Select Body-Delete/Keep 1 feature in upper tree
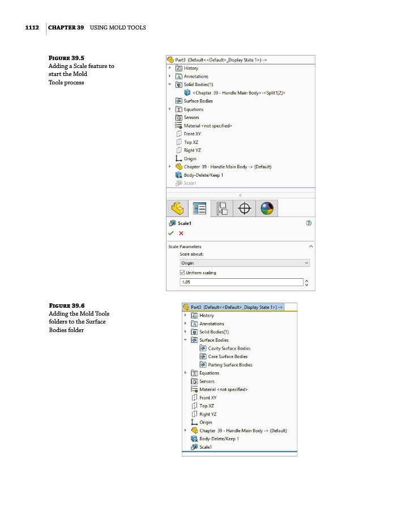Viewport: 406px width, 510px height. (x=203, y=175)
